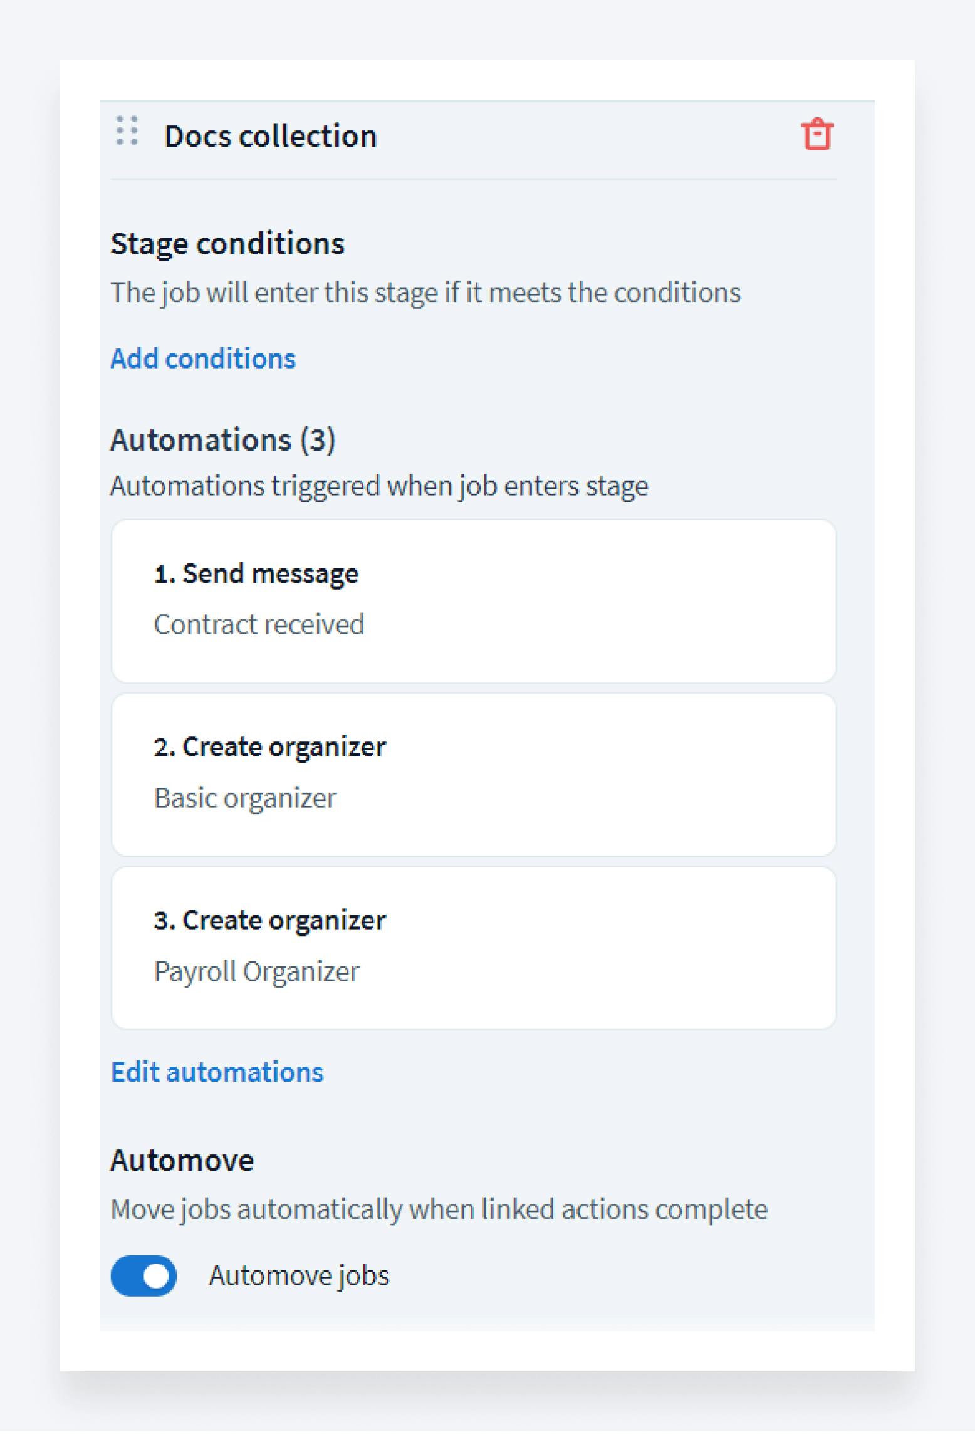Click the 'Move jobs automatically' description text
This screenshot has width=975, height=1439.
(x=439, y=1209)
